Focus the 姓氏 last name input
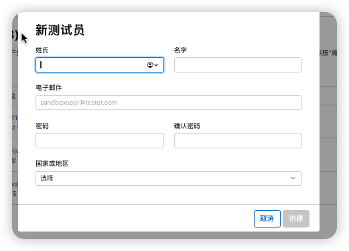The width and height of the screenshot is (349, 251). (100, 65)
